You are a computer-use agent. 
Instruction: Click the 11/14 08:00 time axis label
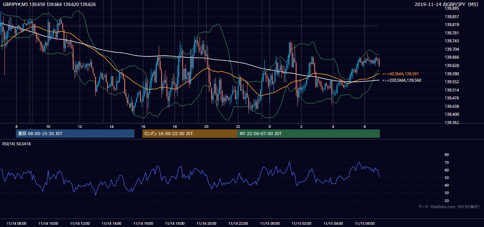(17, 224)
